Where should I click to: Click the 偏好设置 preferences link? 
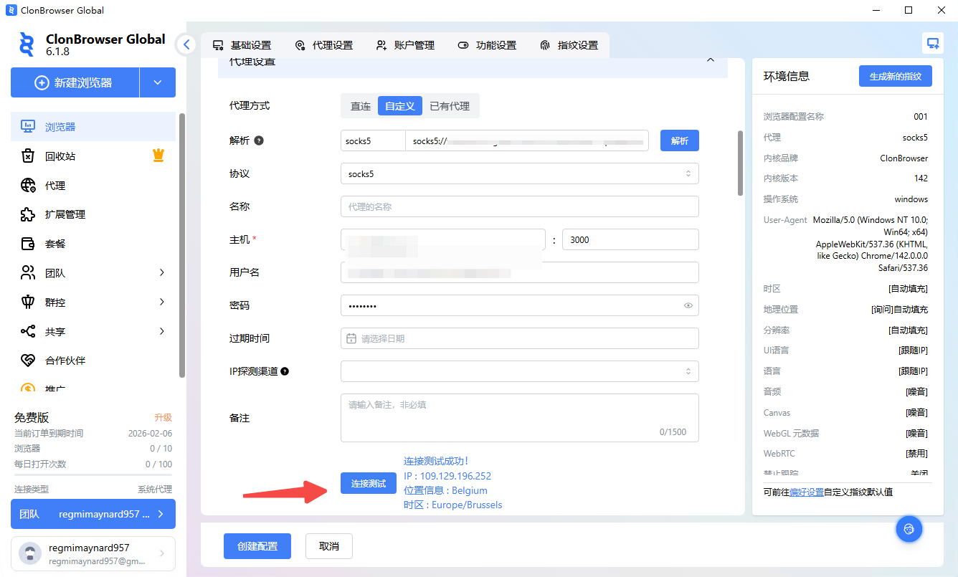(x=806, y=492)
